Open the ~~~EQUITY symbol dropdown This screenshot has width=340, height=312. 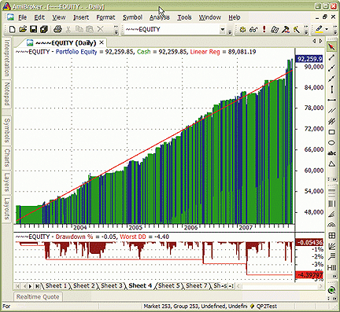coord(223,29)
